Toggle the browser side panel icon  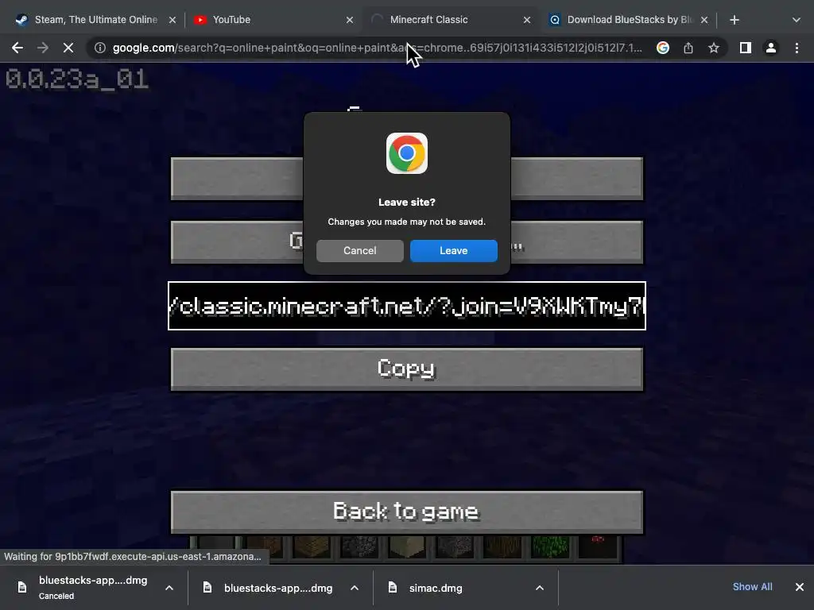tap(746, 48)
